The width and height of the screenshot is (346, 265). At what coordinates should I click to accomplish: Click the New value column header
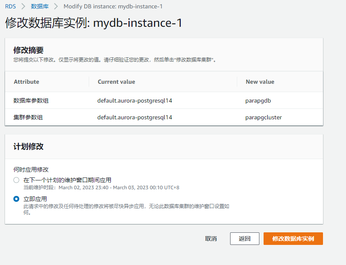pos(260,82)
